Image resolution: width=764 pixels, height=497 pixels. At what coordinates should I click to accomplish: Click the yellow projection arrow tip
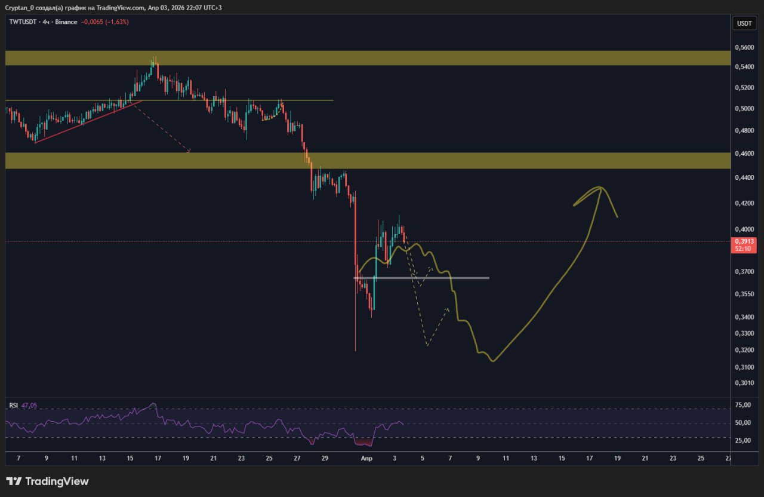point(599,189)
